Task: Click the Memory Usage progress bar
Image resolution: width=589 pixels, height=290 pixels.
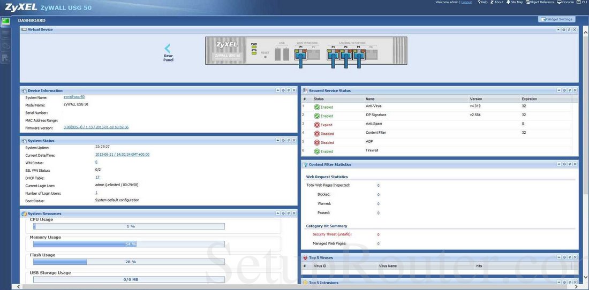Action: (129, 244)
